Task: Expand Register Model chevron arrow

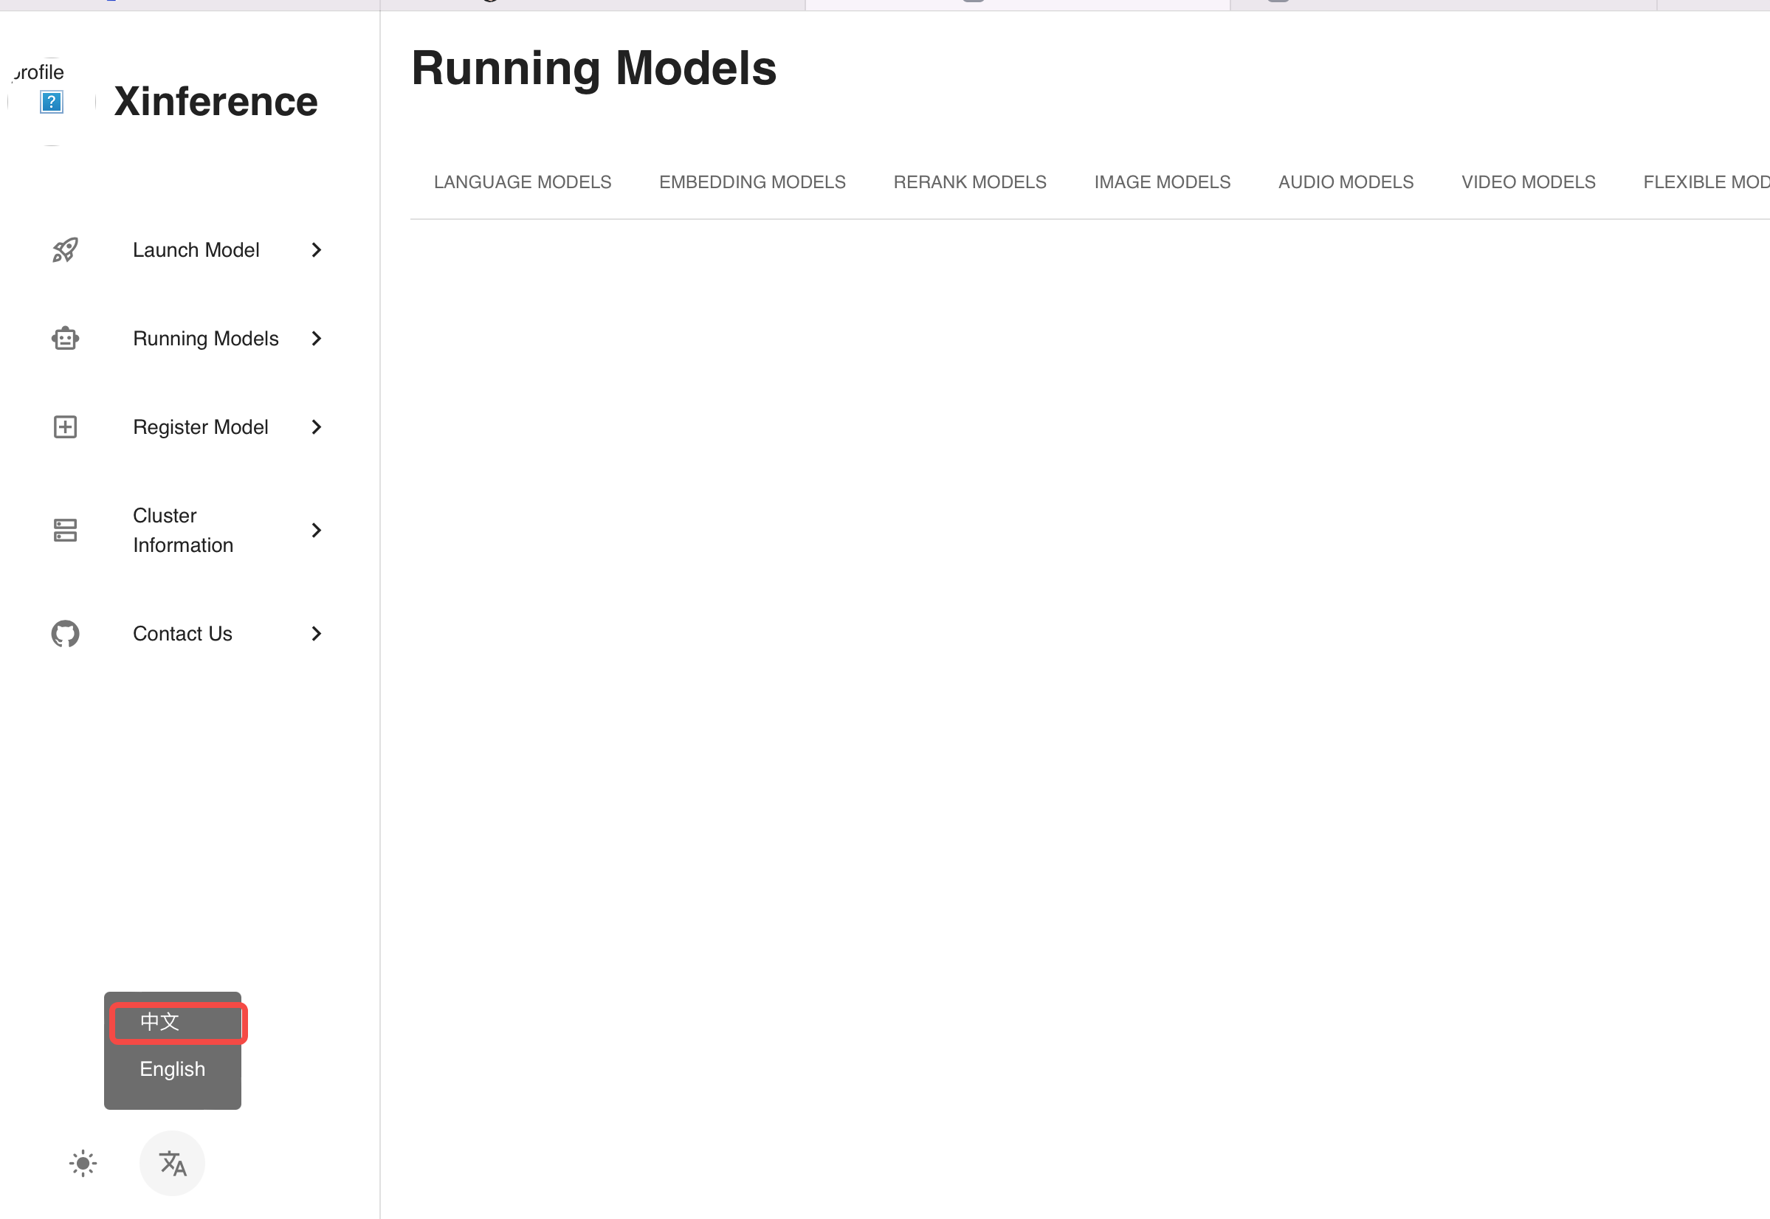Action: [316, 427]
